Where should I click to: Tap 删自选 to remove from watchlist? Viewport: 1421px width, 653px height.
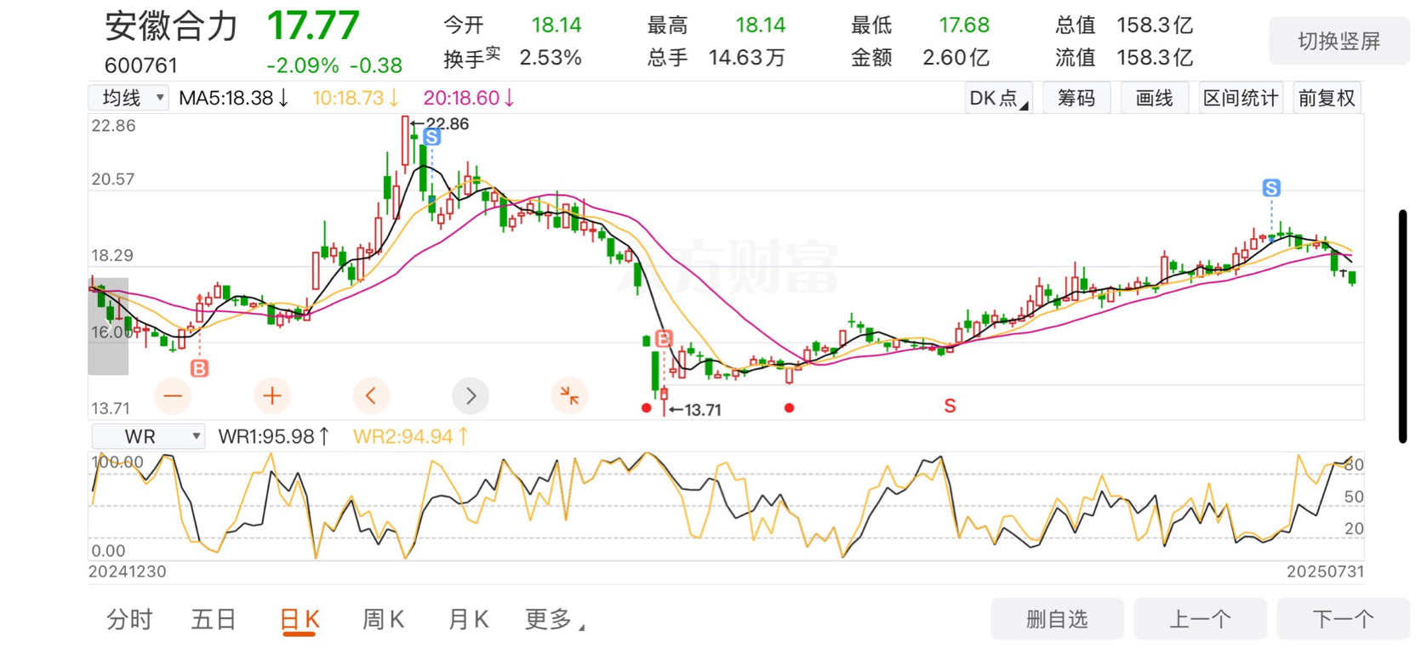coord(1057,619)
